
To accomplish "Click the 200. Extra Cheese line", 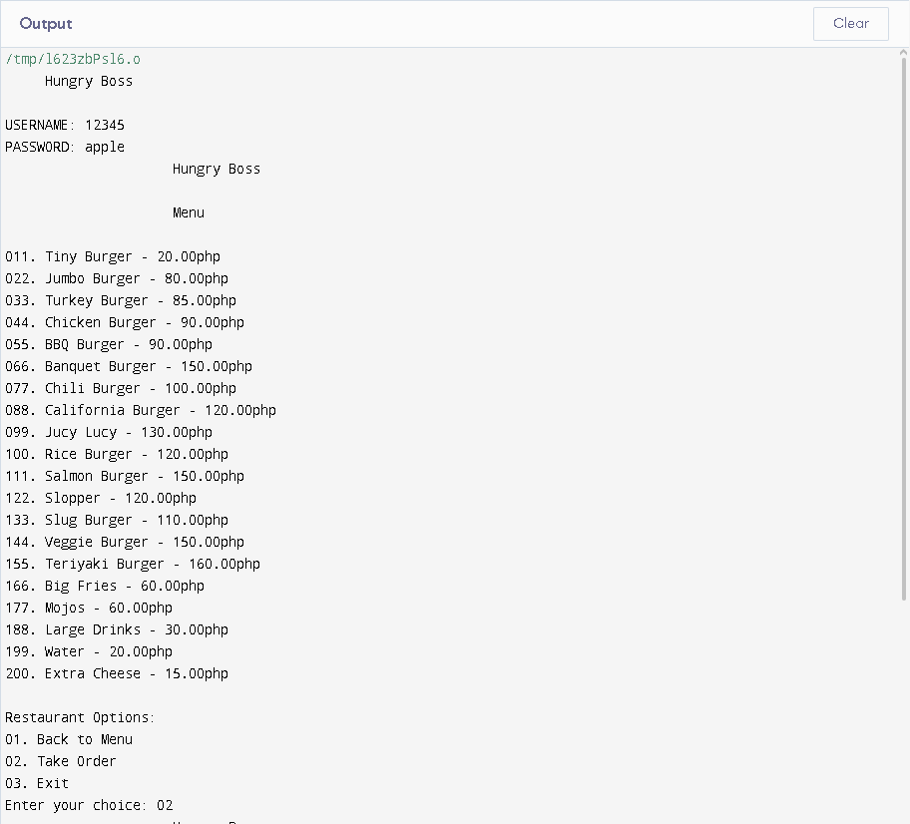I will coord(117,674).
